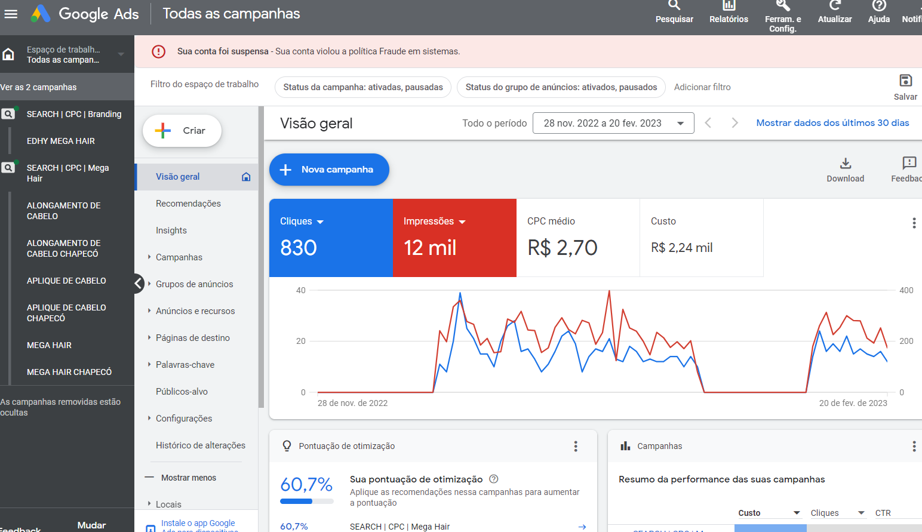922x532 pixels.
Task: Select SEARCH | CPC | Branding campaign
Action: pyautogui.click(x=74, y=114)
